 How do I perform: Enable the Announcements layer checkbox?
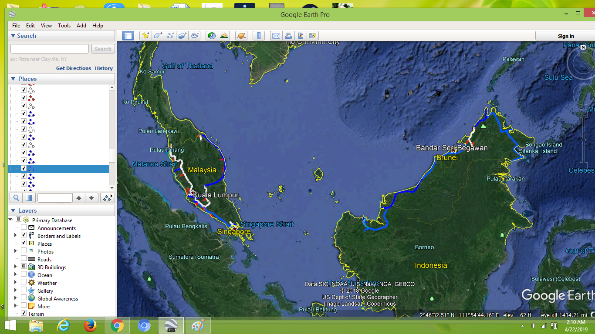24,227
